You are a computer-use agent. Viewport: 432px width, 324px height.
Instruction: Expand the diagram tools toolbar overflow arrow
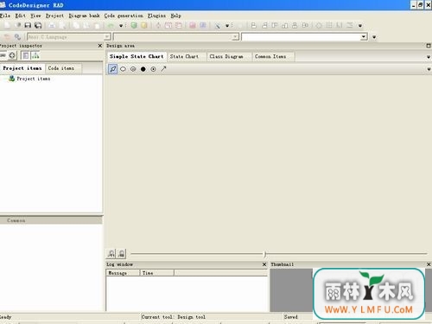[429, 69]
